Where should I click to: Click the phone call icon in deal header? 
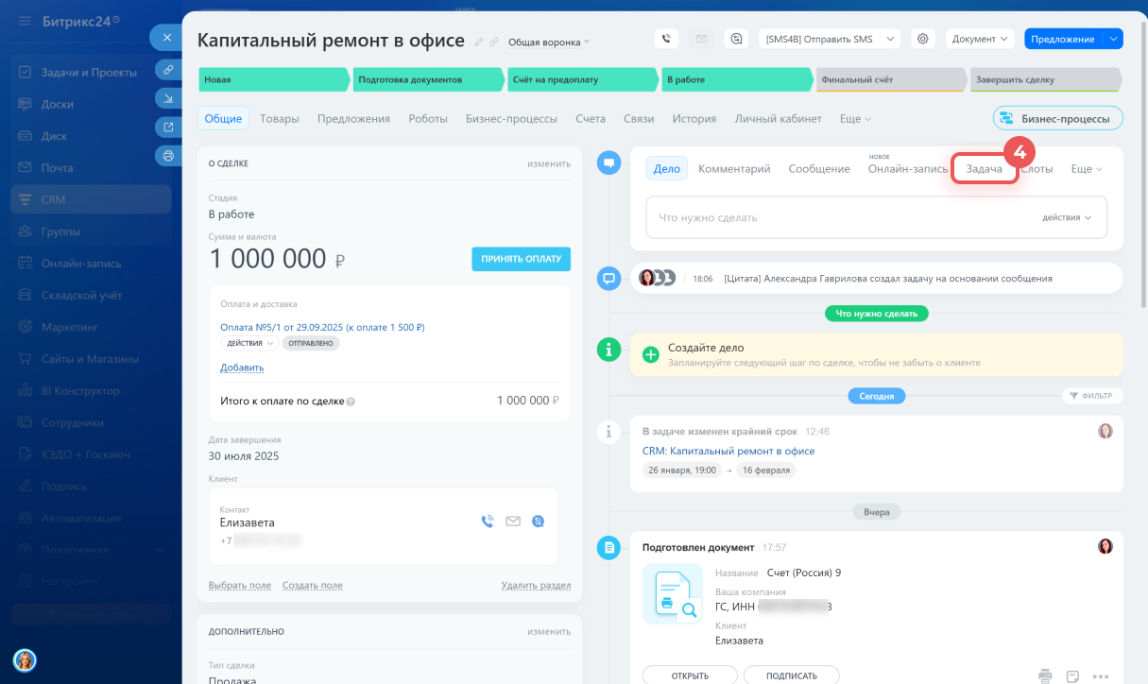click(x=667, y=39)
